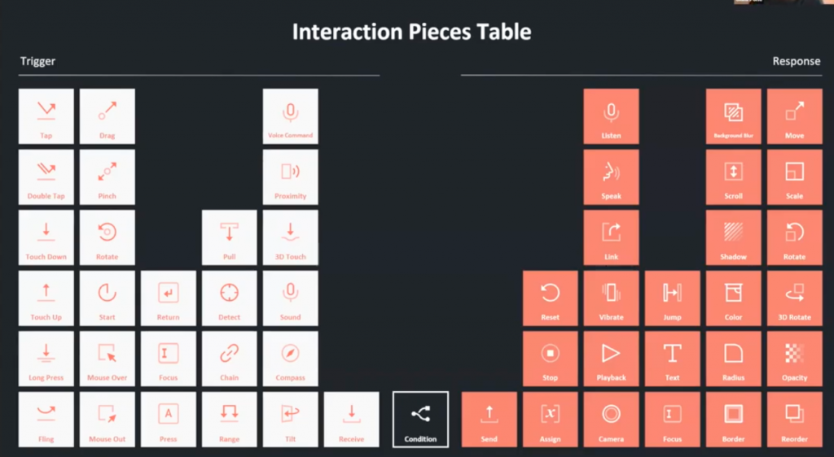
Task: Click the Send response tile
Action: 489,420
